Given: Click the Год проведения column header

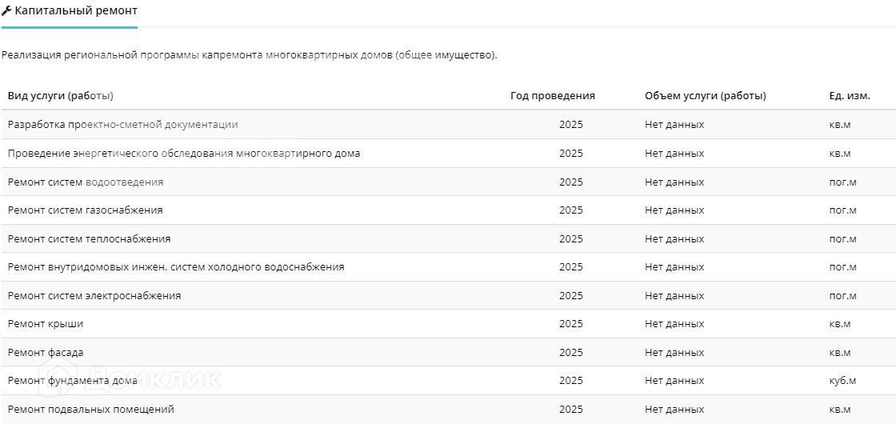Looking at the screenshot, I should [553, 96].
